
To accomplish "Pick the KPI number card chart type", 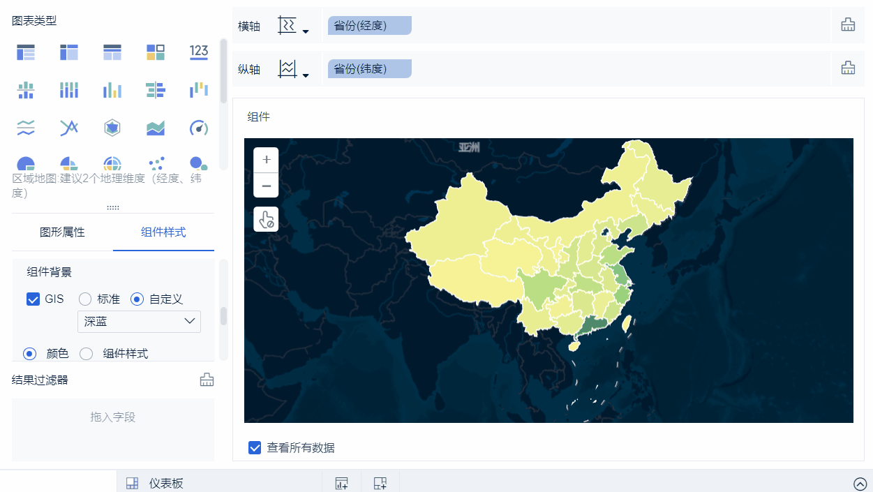I will click(x=199, y=52).
